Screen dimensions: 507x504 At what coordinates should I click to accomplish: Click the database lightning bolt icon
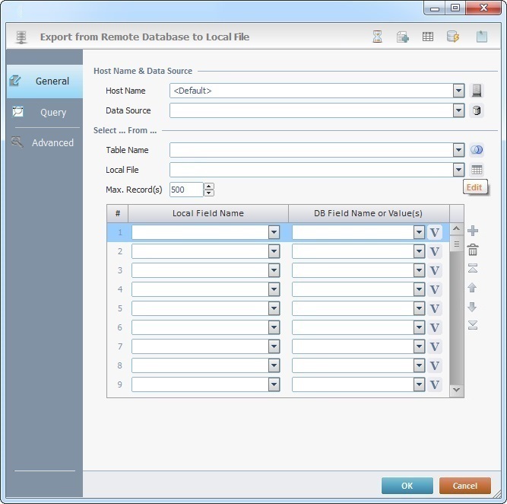coord(453,37)
